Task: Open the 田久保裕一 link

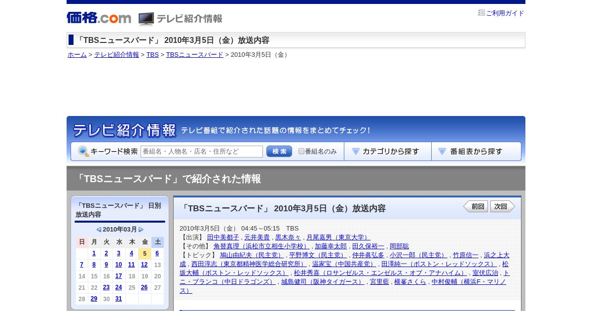Action: [368, 246]
